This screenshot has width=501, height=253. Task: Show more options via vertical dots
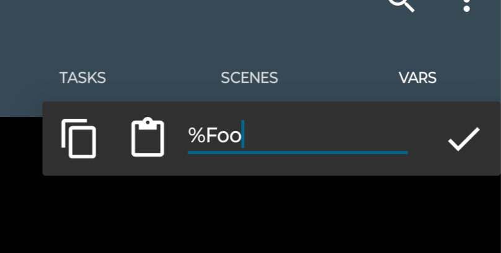tap(467, 4)
